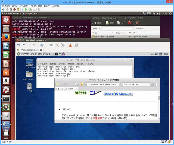The image size is (174, 145).
Task: Click edit profile pencil icon in Remmina
Action: click(x=124, y=23)
